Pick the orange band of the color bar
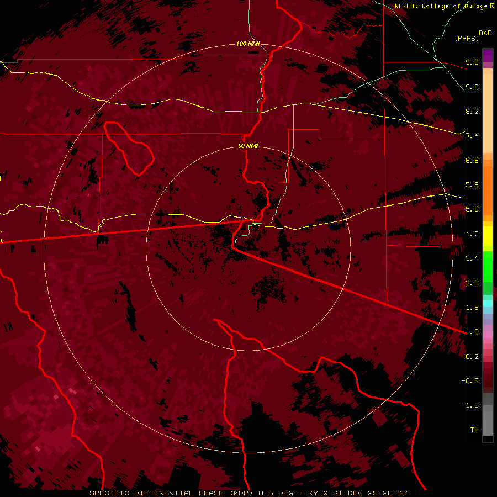497x497 pixels. click(488, 191)
